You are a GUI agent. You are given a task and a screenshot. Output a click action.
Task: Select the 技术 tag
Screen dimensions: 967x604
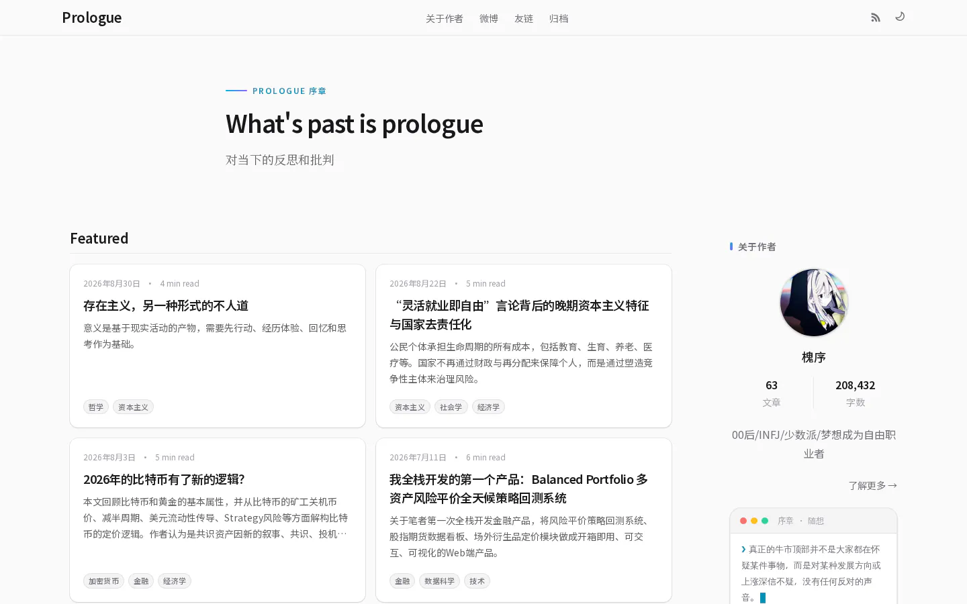point(477,581)
